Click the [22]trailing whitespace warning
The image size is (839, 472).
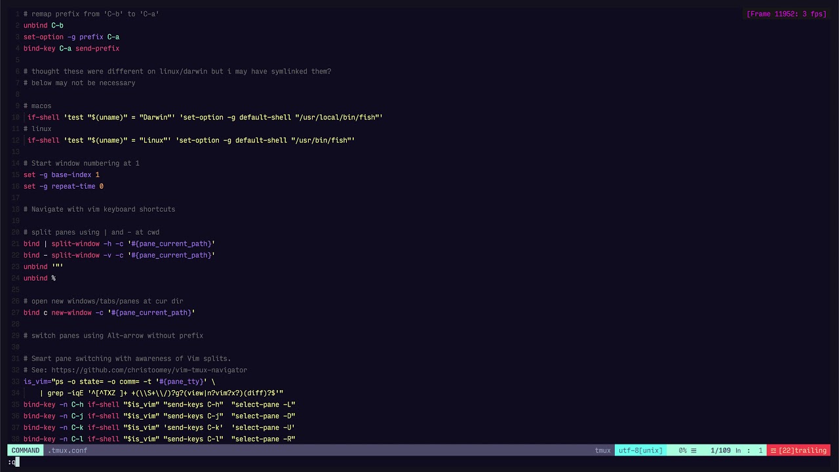802,450
